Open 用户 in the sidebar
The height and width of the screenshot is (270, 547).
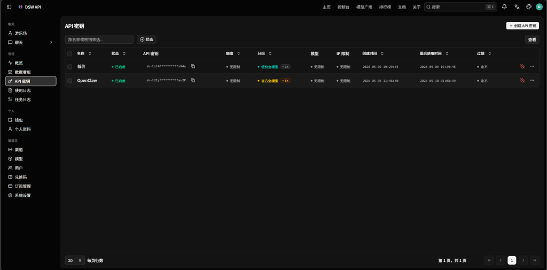(x=30, y=168)
